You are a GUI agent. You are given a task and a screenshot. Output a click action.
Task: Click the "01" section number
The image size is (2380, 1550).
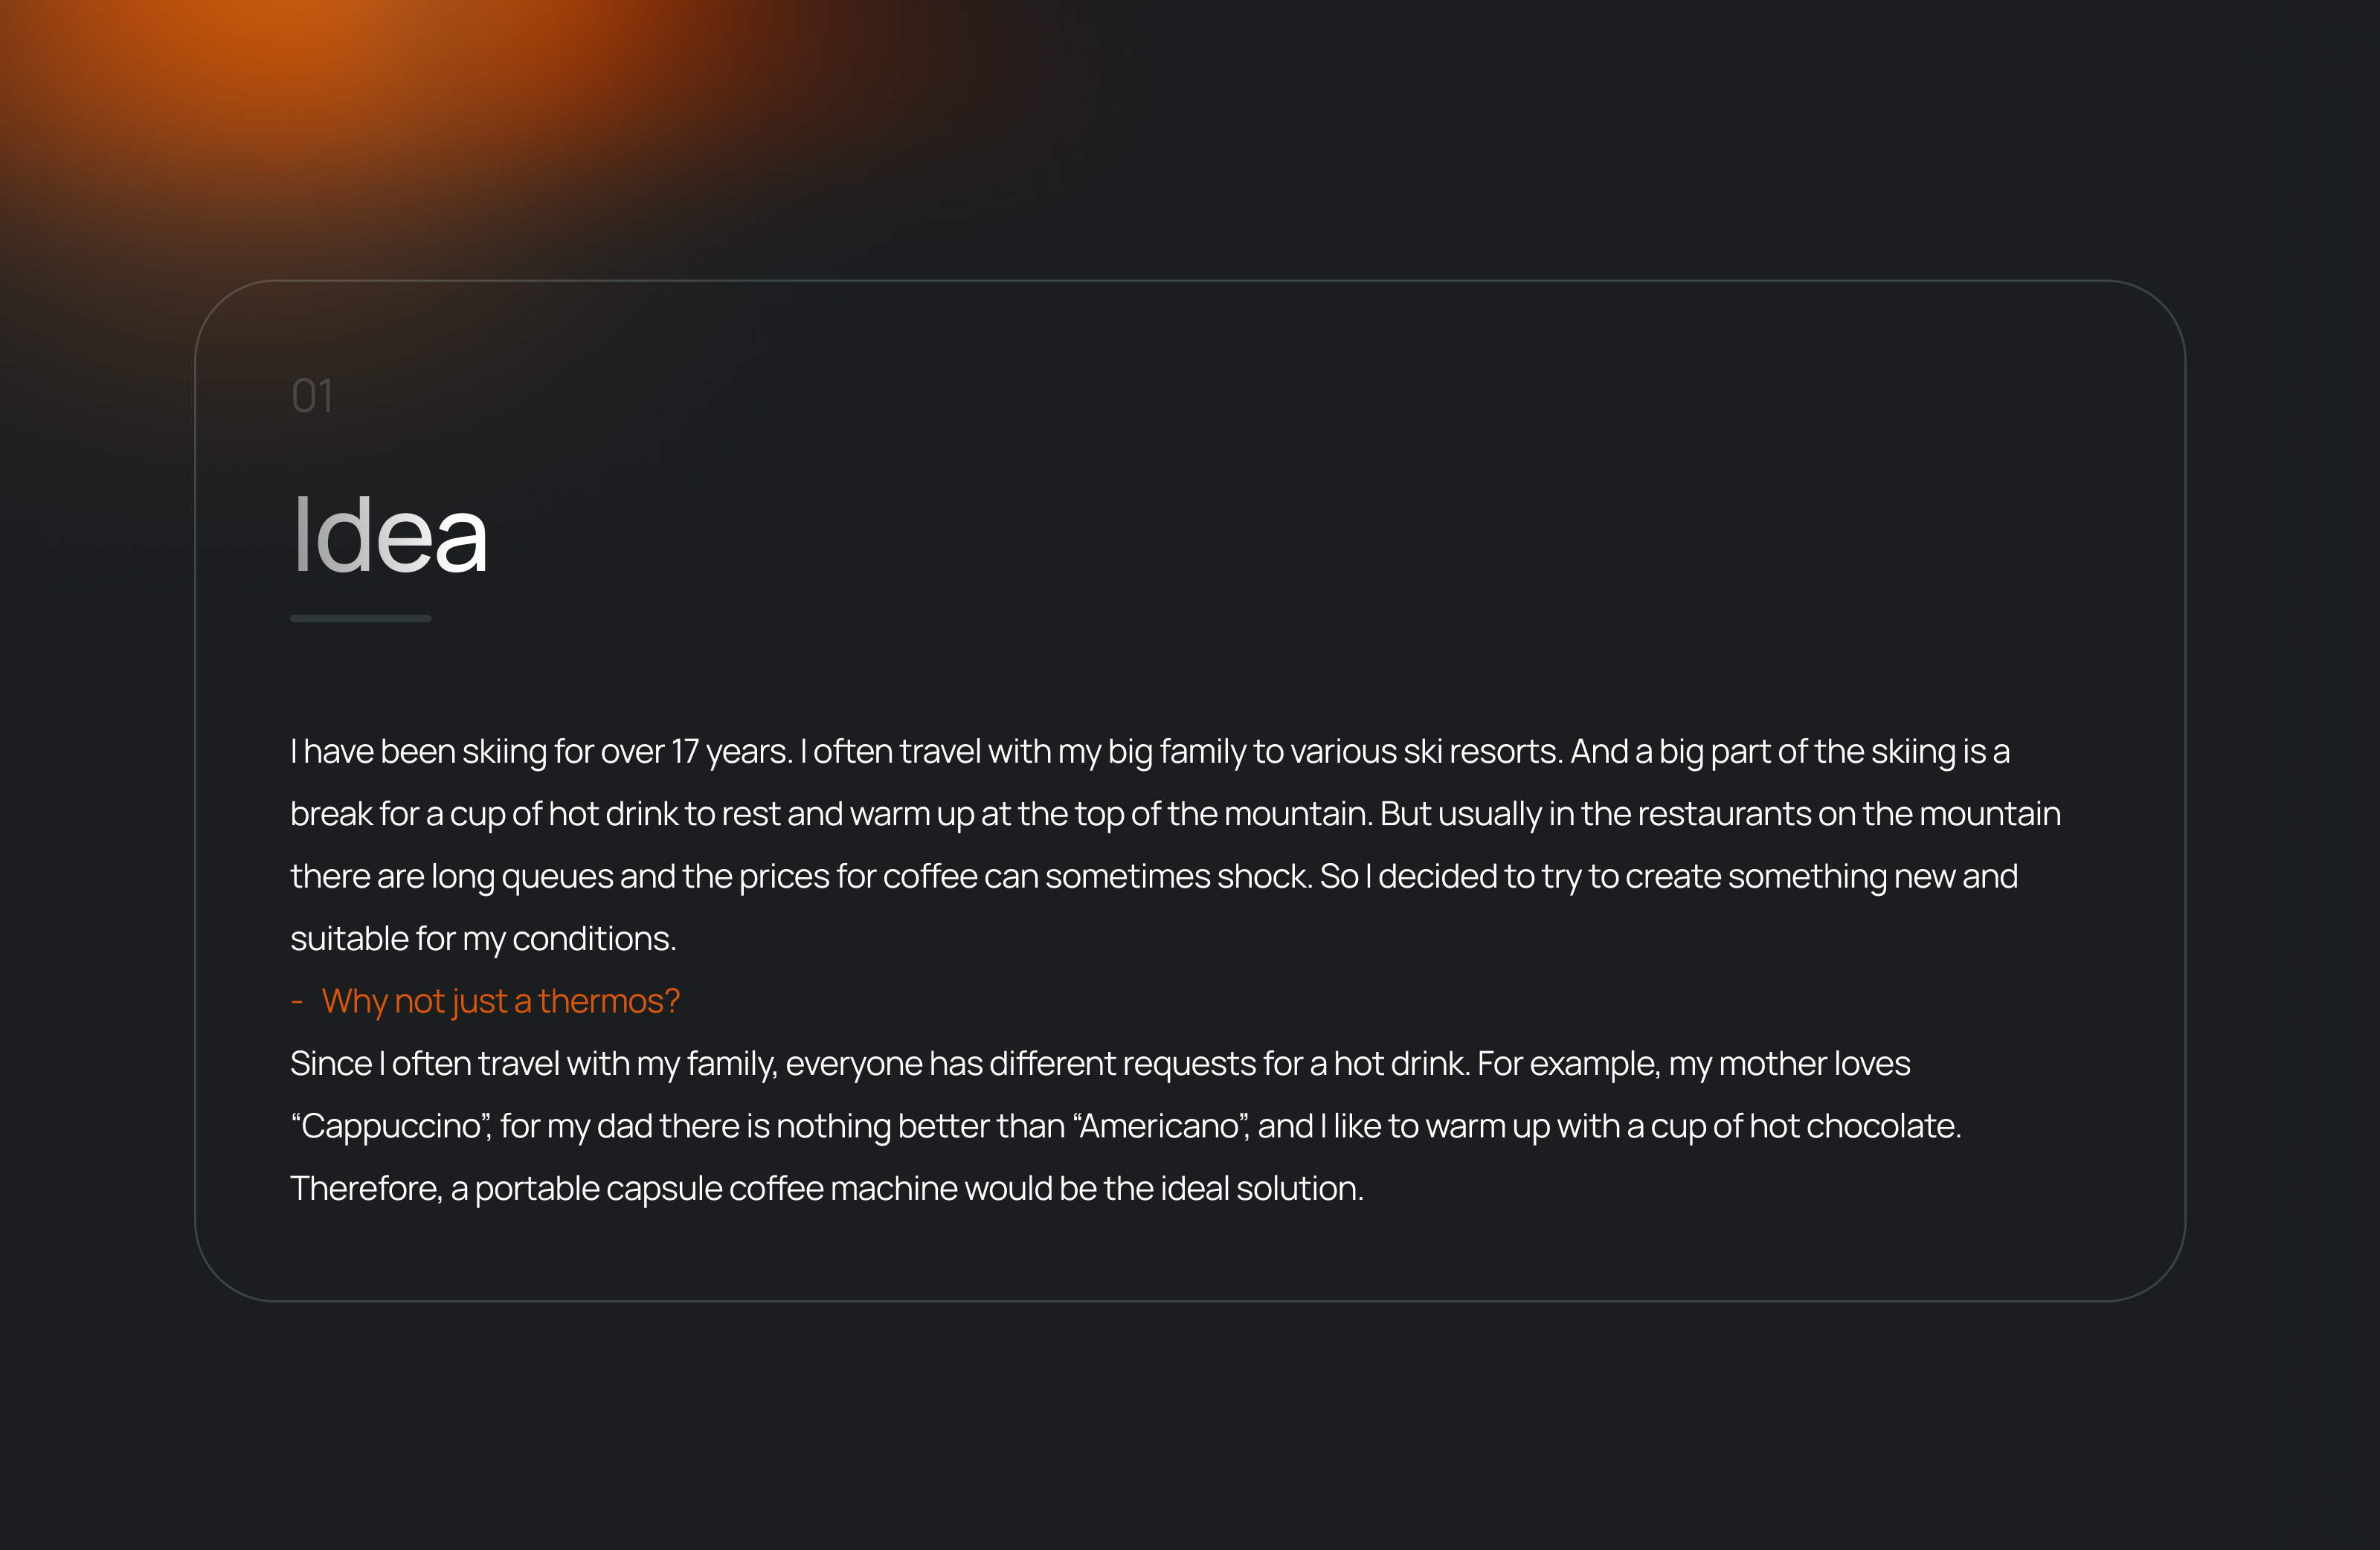pos(312,395)
